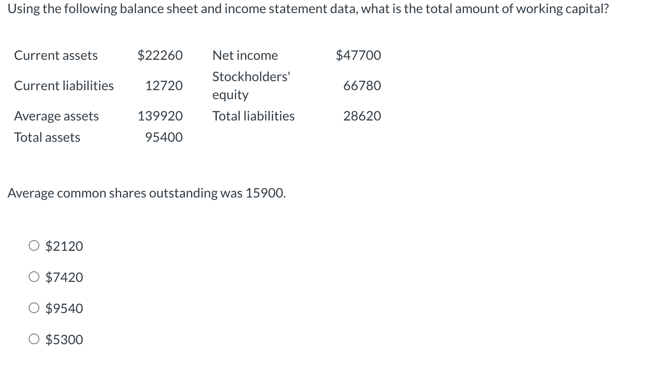Click the 139920 value
This screenshot has width=650, height=368.
160,116
